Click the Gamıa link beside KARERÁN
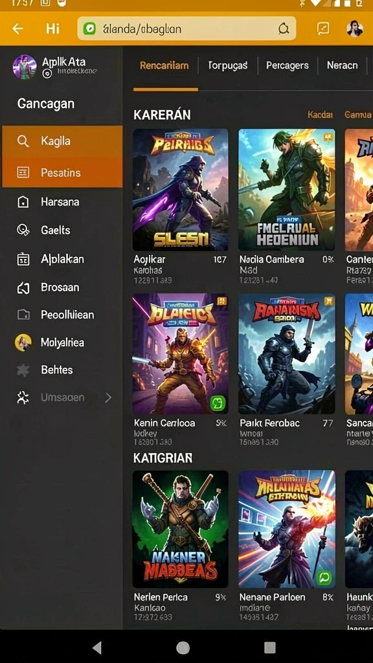The height and width of the screenshot is (663, 373). tap(358, 115)
